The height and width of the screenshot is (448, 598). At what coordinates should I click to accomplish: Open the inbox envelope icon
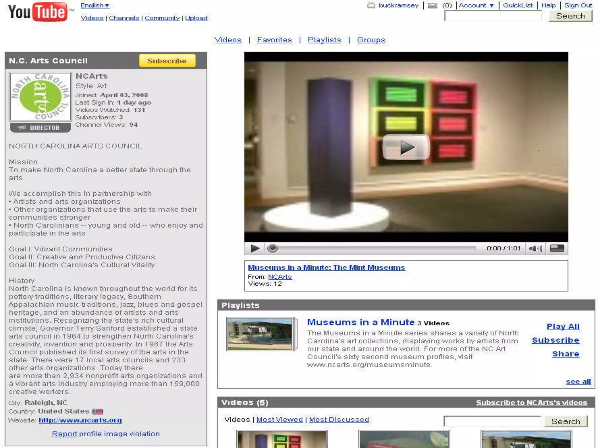point(432,6)
